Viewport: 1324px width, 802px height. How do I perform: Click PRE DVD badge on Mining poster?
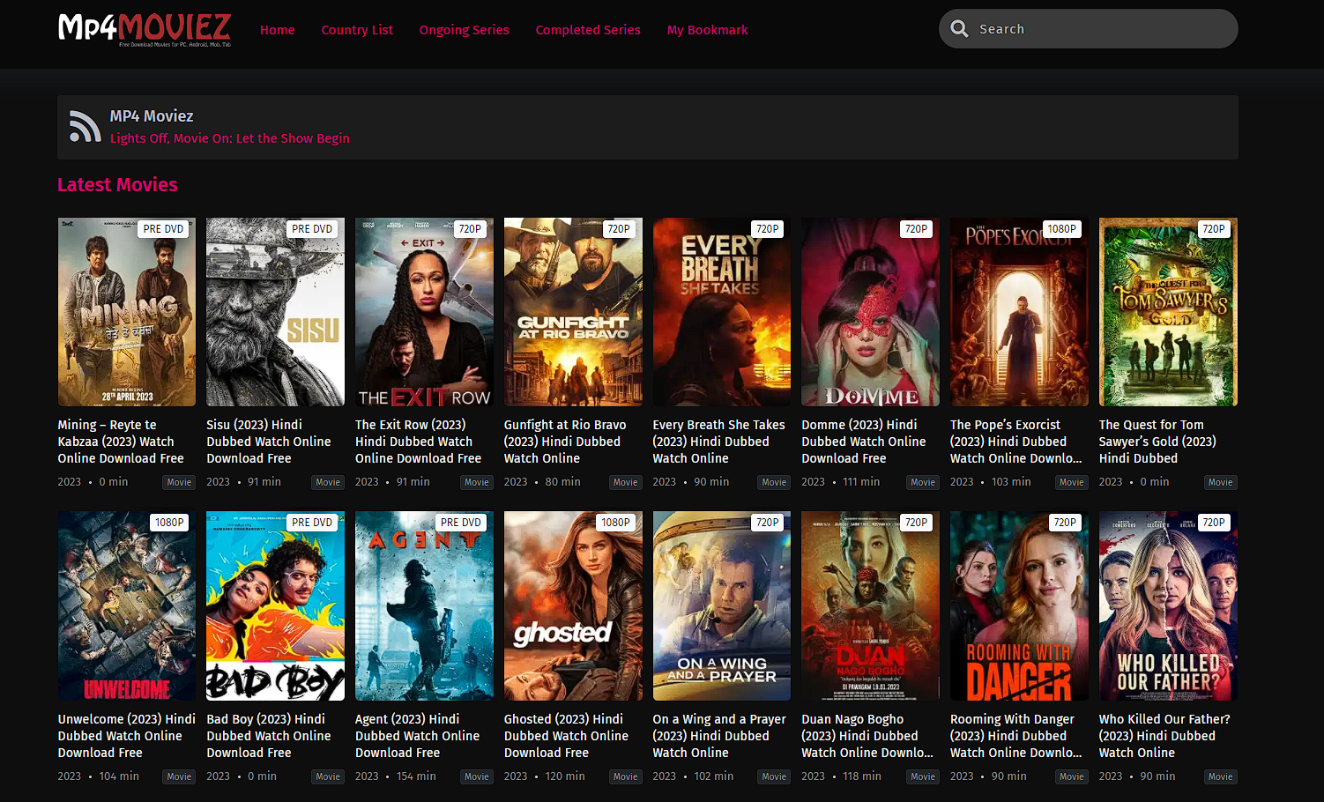(x=164, y=229)
